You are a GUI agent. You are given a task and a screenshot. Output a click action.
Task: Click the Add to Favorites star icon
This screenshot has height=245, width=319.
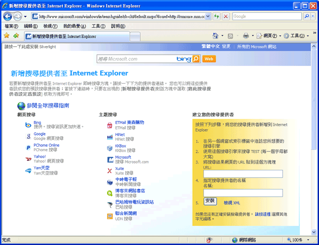[x=16, y=36]
